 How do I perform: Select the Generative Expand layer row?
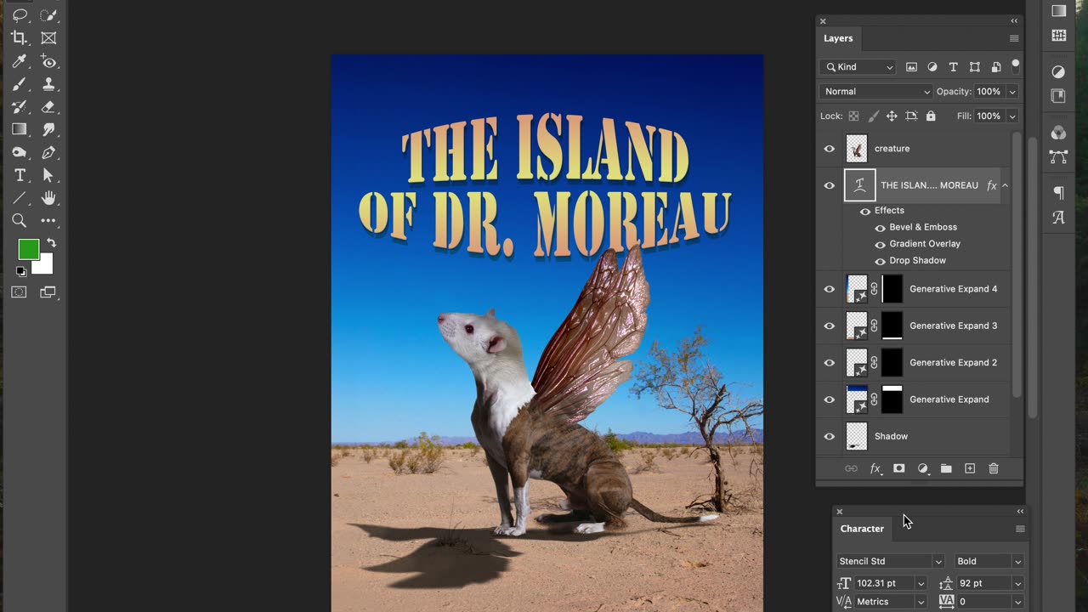point(915,399)
